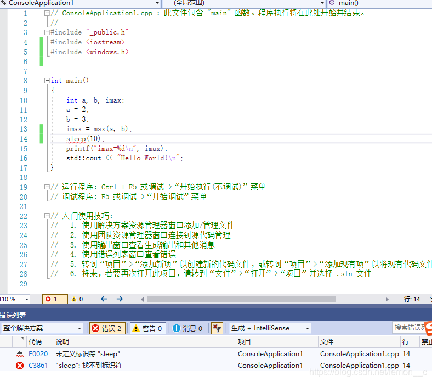Image resolution: width=432 pixels, height=382 pixels.
Task: Click the red error icon on C3861 row
Action: click(x=20, y=366)
